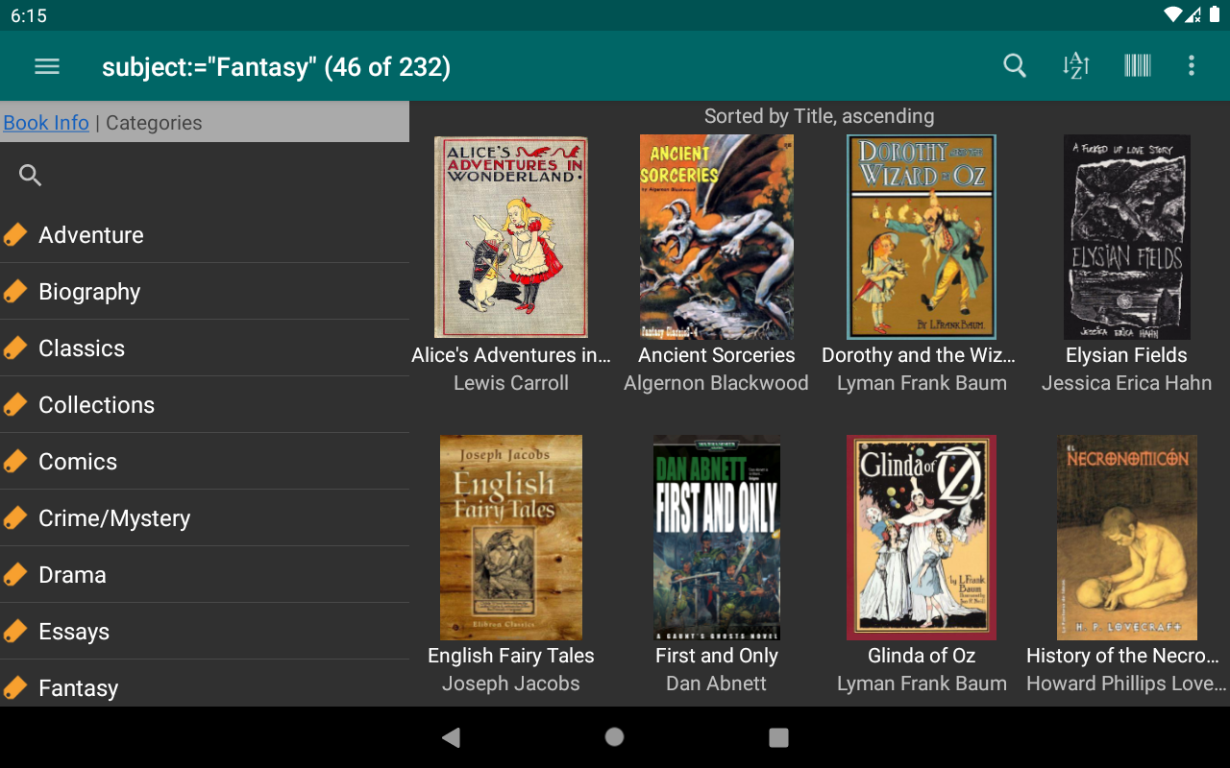
Task: Tap the Android home button
Action: (614, 738)
